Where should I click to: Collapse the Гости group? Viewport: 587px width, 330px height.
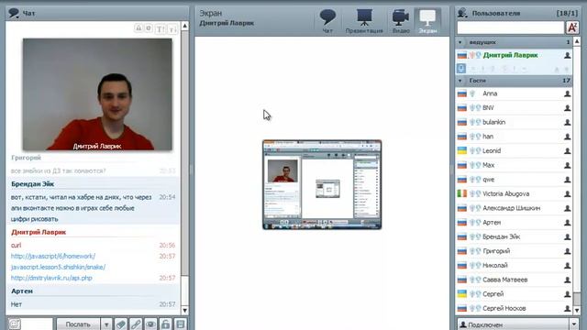coord(460,81)
